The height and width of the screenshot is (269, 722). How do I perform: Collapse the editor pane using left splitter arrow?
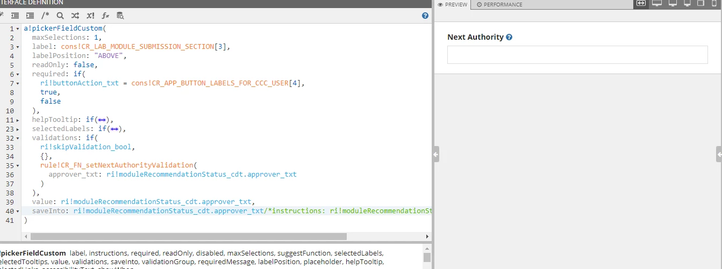pyautogui.click(x=436, y=154)
